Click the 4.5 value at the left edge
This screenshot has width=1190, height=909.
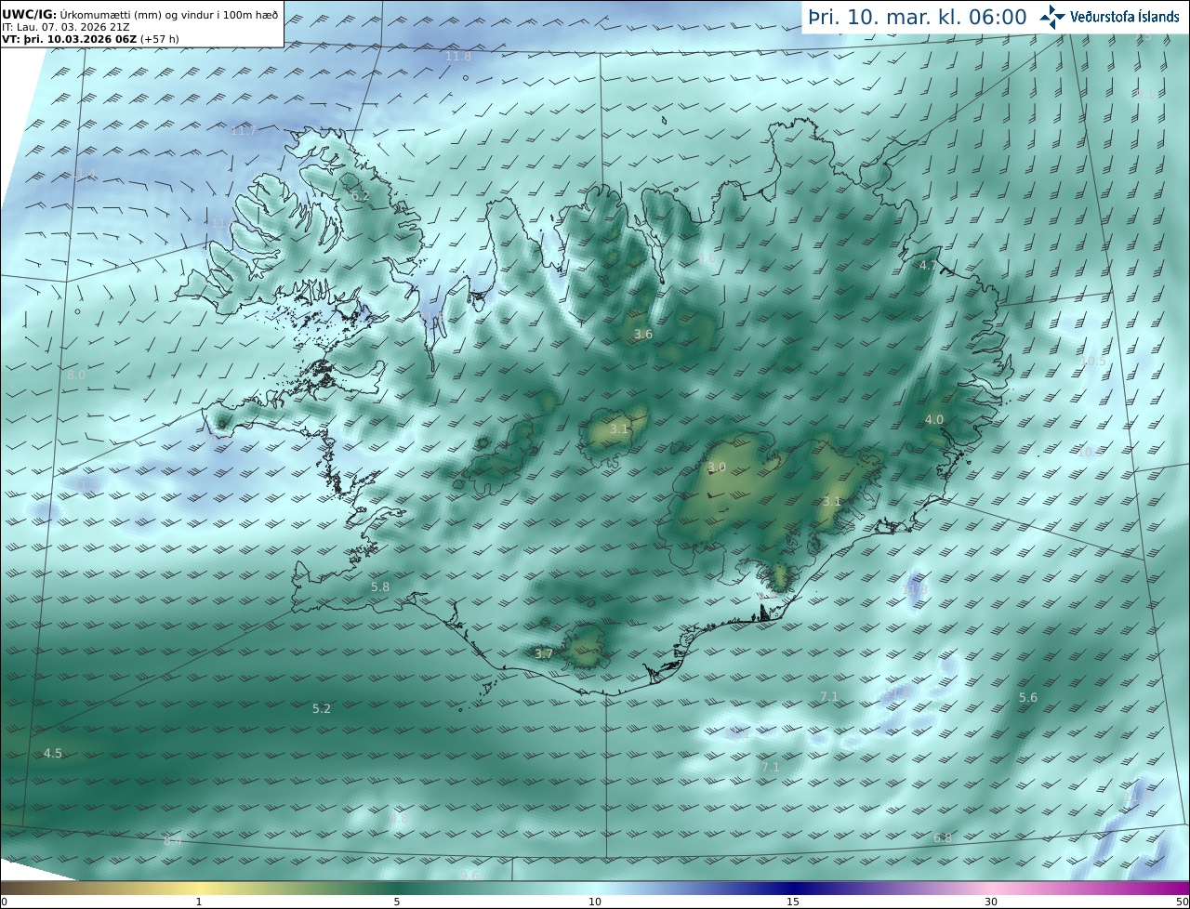pos(53,754)
